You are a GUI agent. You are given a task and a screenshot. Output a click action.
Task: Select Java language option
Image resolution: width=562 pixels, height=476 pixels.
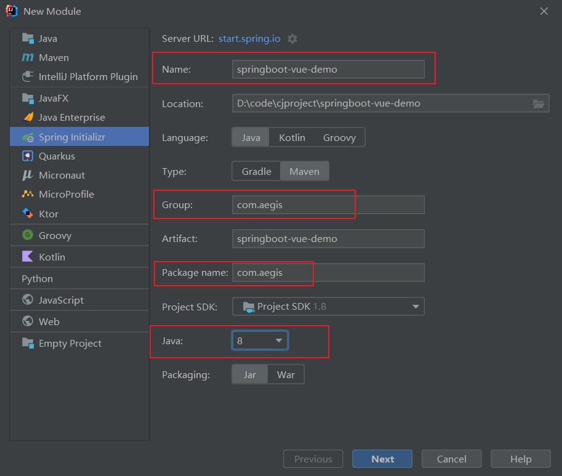pos(251,138)
